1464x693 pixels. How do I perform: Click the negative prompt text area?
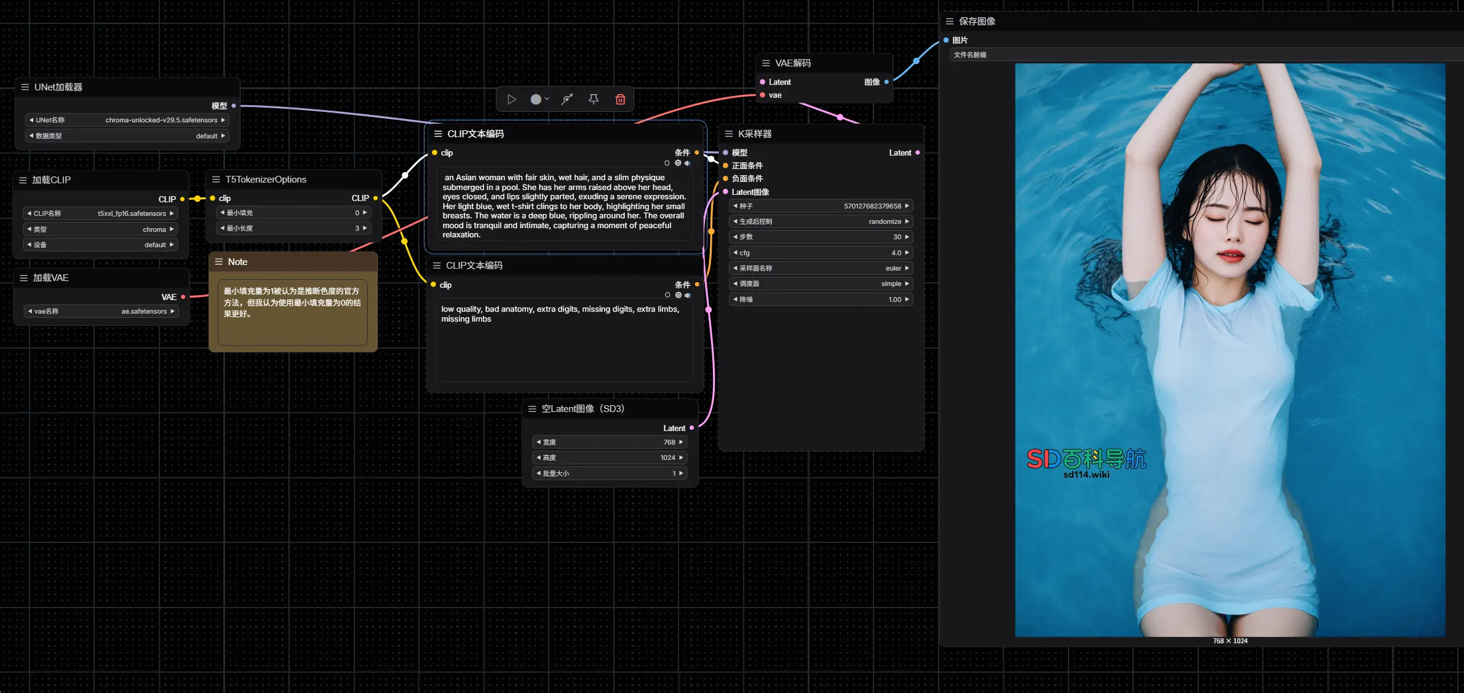pos(564,341)
